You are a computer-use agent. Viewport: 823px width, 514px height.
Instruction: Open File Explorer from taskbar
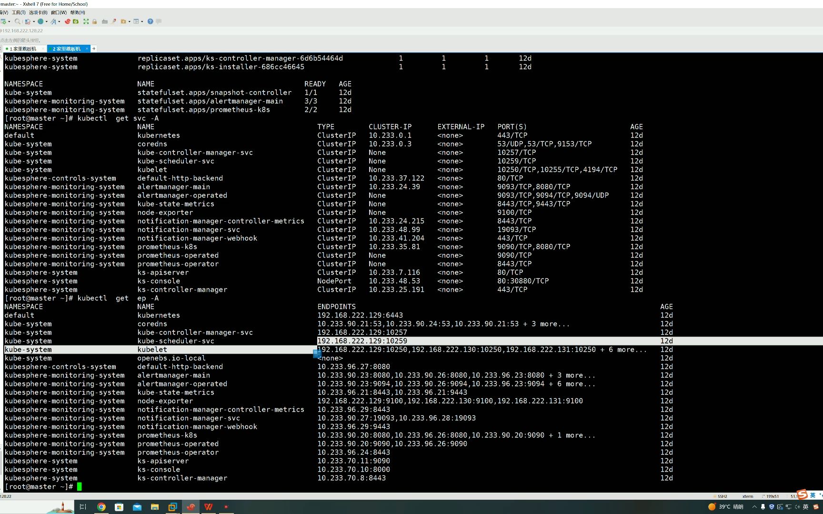click(x=155, y=507)
